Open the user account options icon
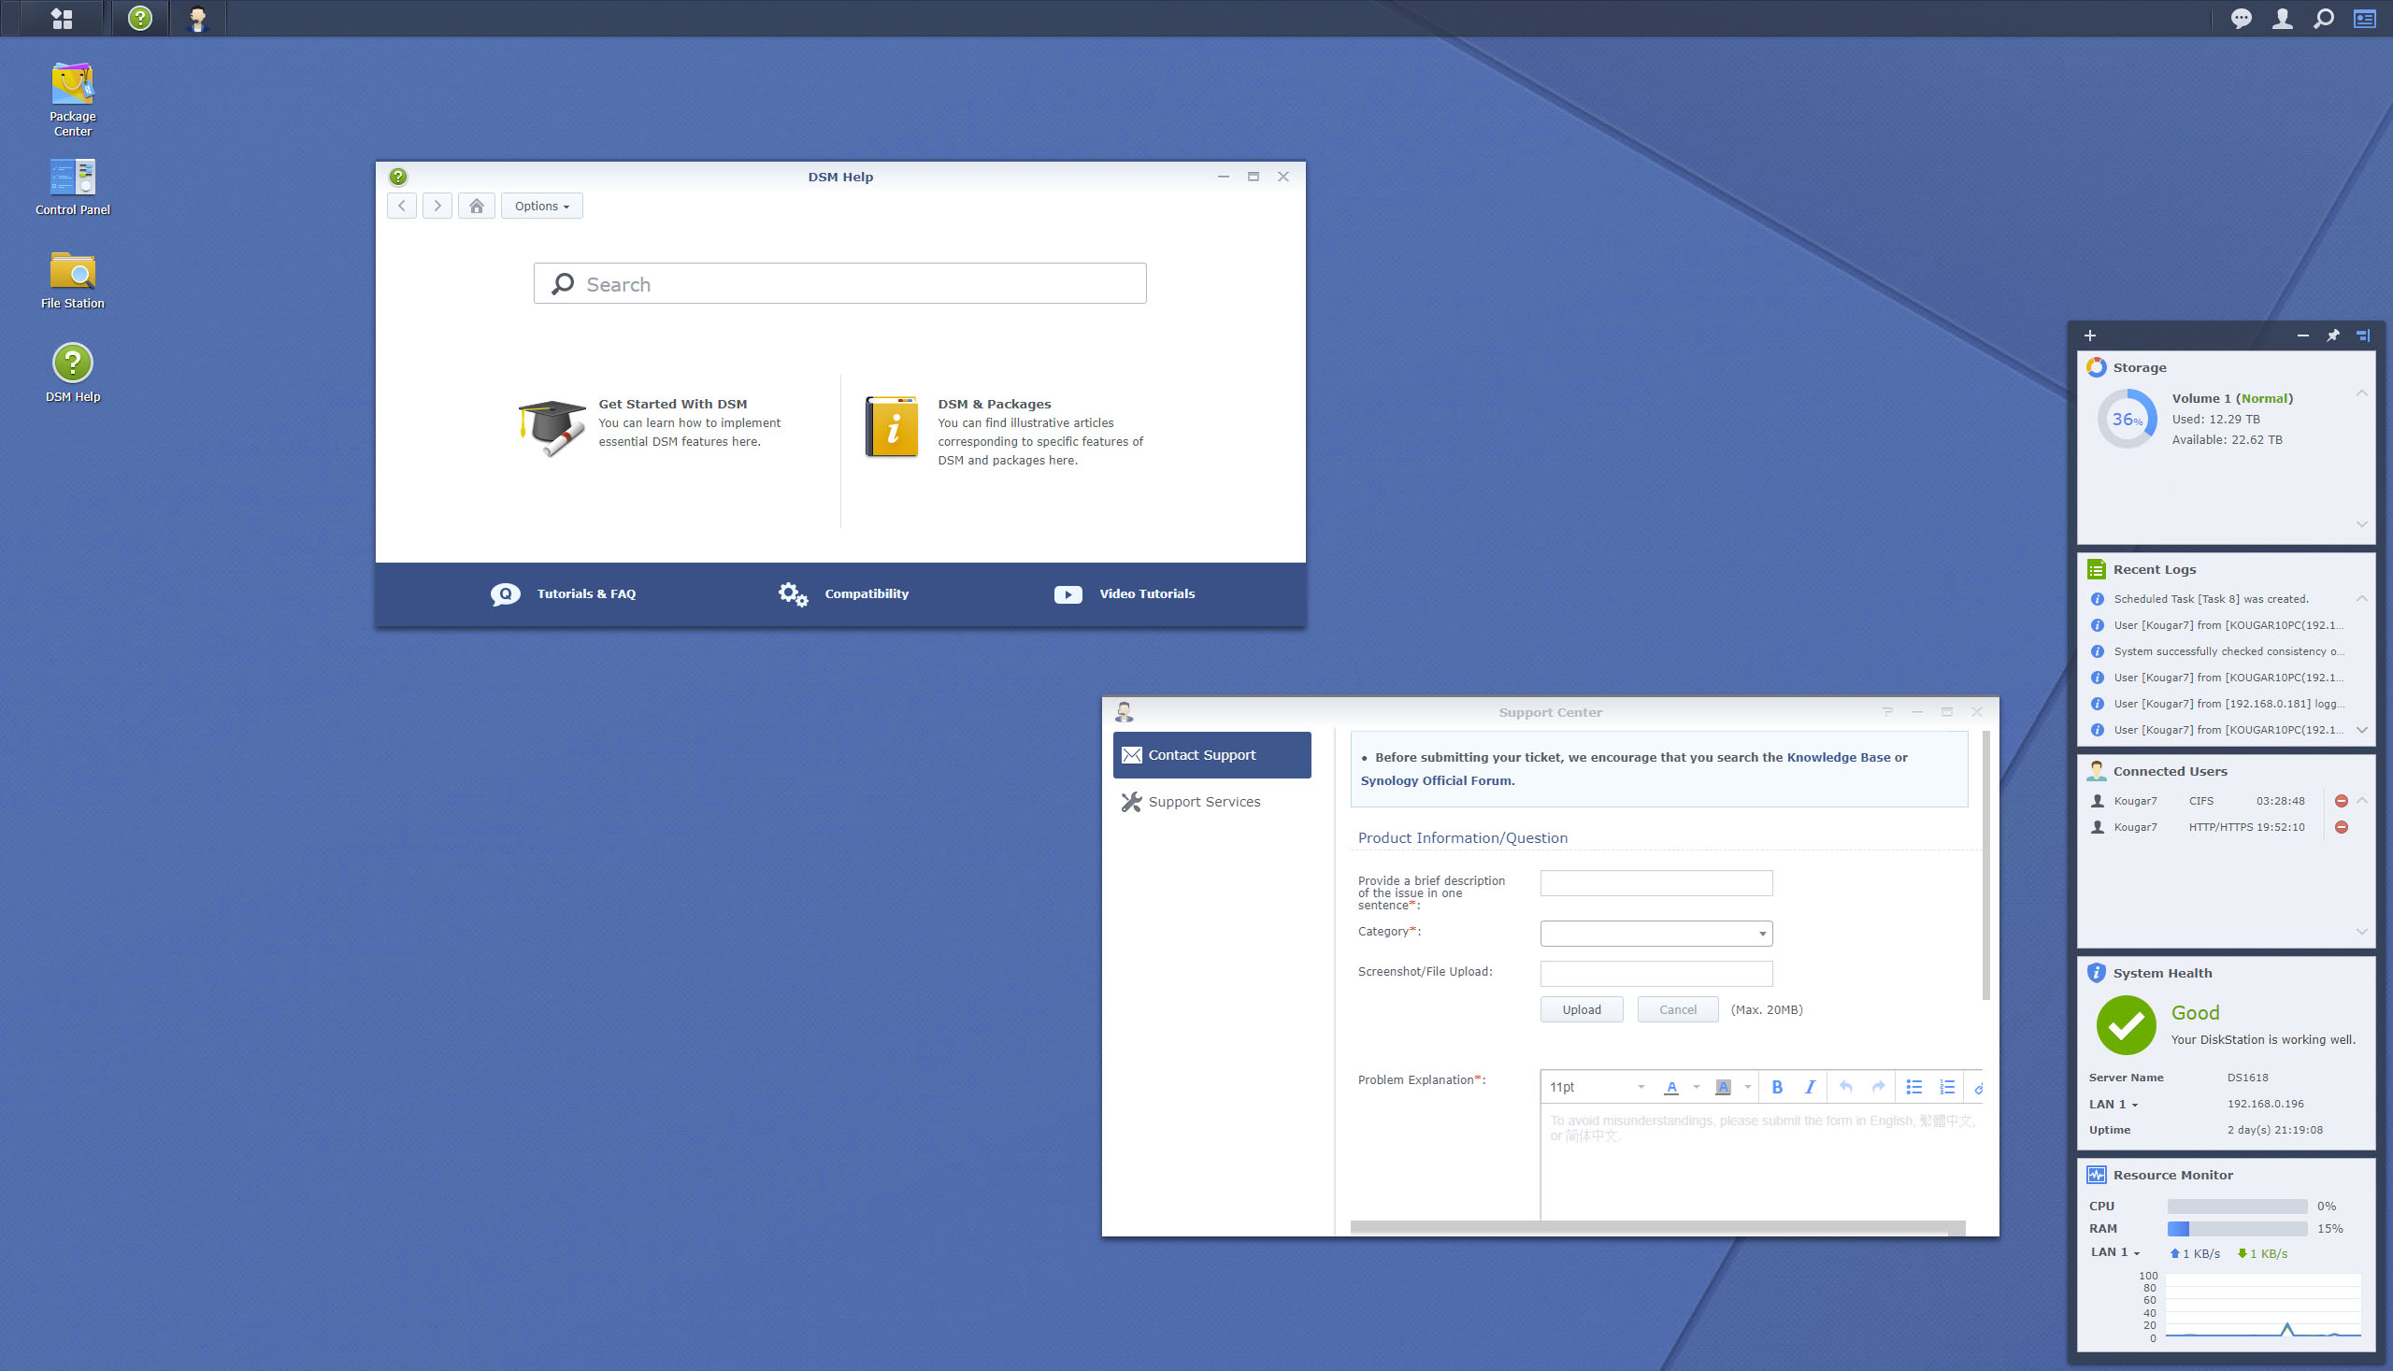Viewport: 2393px width, 1371px height. click(2283, 18)
